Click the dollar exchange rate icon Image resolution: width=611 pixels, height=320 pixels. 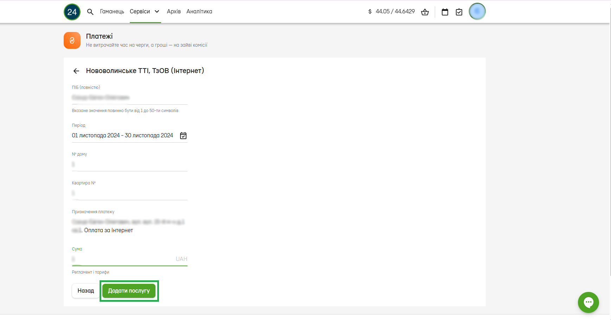point(370,12)
